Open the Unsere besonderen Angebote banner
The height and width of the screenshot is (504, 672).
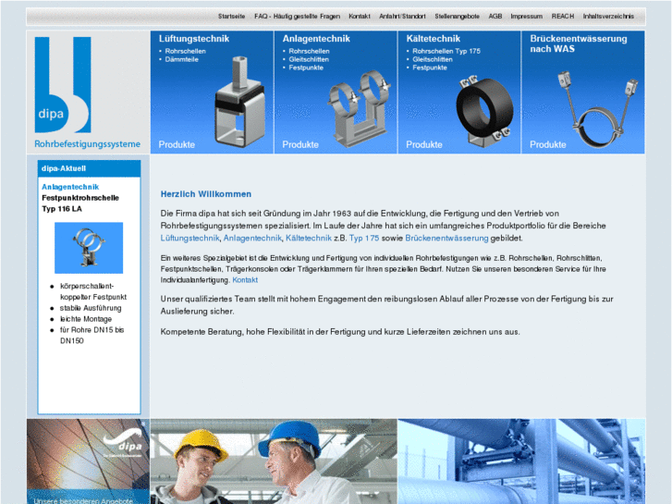[x=89, y=461]
